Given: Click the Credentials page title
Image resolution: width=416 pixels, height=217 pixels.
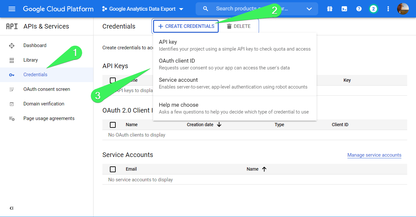Looking at the screenshot, I should [x=119, y=26].
